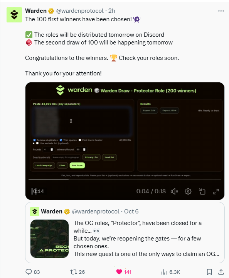Pause the video playback
Screen dimensions: 229x278
tap(34, 191)
